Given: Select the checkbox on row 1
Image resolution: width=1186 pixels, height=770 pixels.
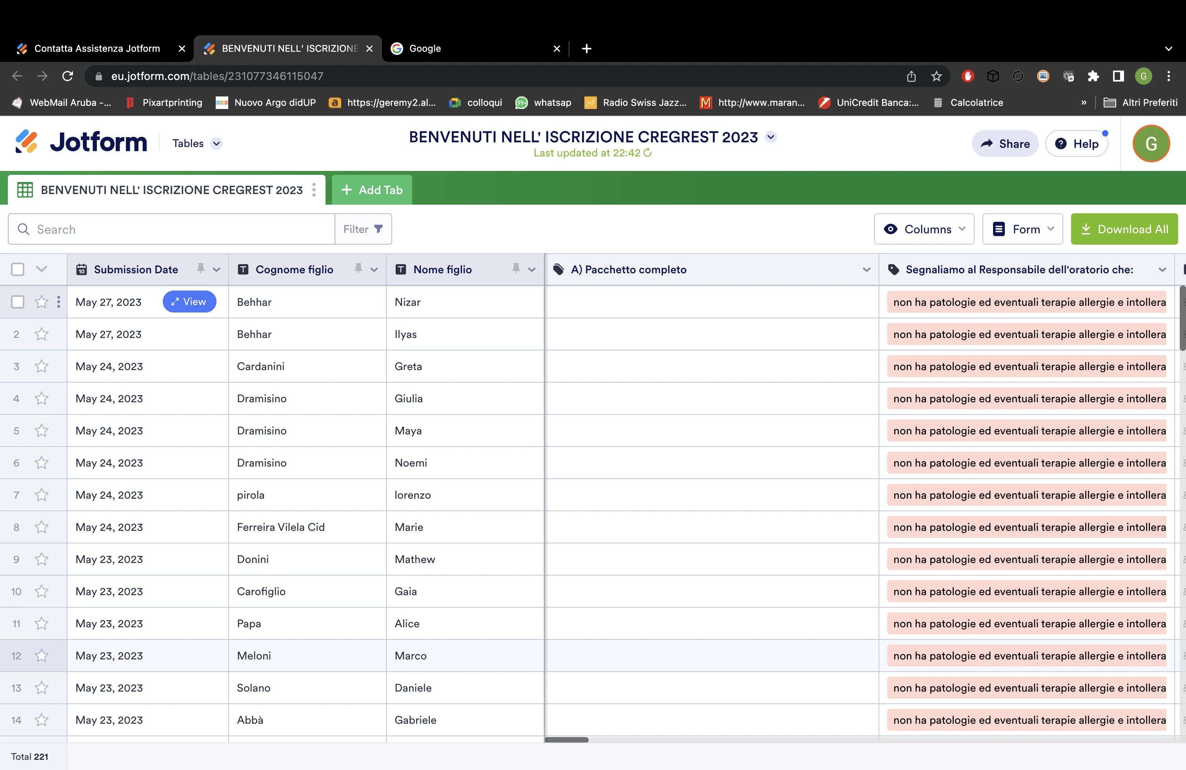Looking at the screenshot, I should point(18,302).
